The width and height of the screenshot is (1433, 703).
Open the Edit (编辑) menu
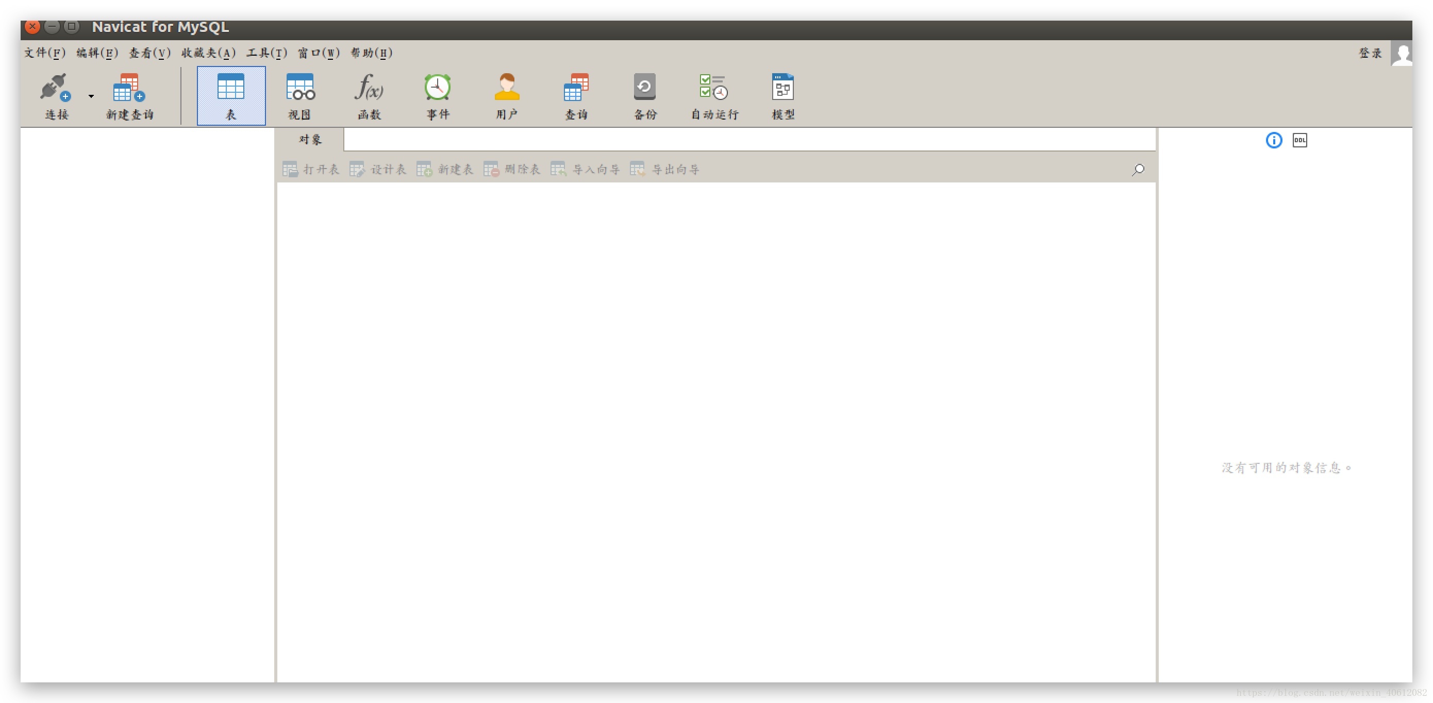(97, 53)
